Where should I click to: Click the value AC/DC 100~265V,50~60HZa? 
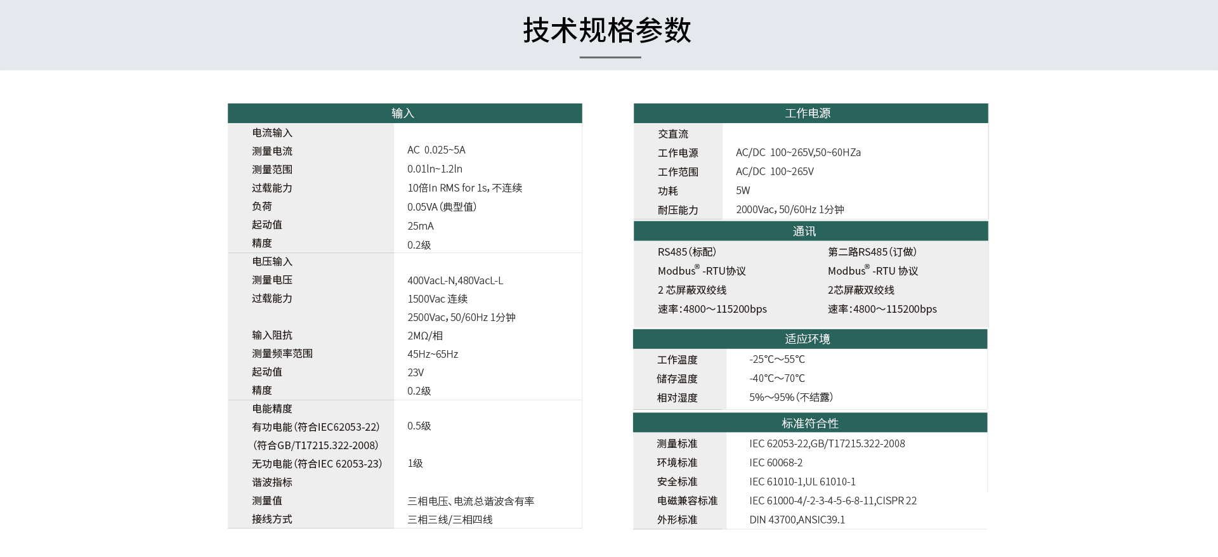(798, 152)
